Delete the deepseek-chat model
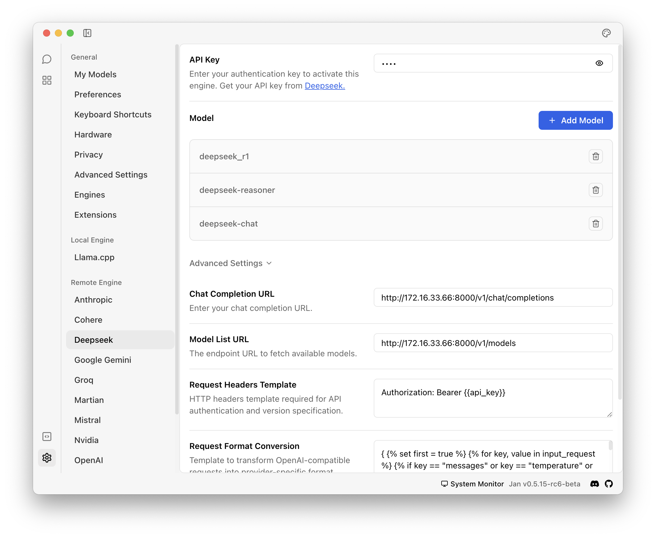The width and height of the screenshot is (656, 538). click(595, 224)
